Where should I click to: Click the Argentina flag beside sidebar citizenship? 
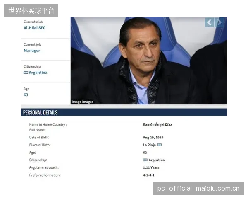pyautogui.click(x=26, y=73)
